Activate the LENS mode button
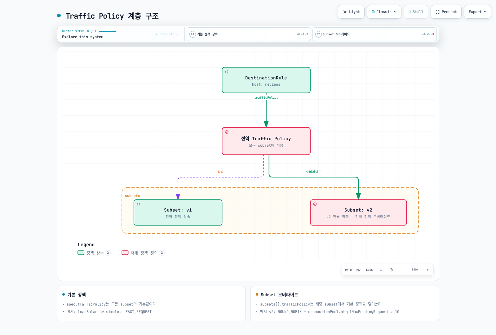 [x=370, y=270]
